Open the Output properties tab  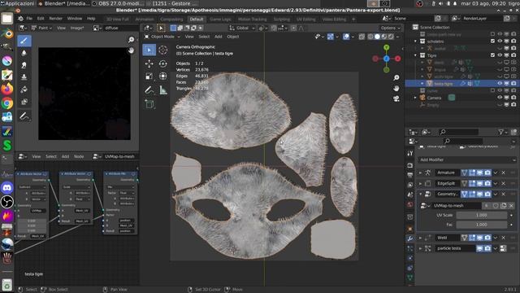(x=409, y=175)
